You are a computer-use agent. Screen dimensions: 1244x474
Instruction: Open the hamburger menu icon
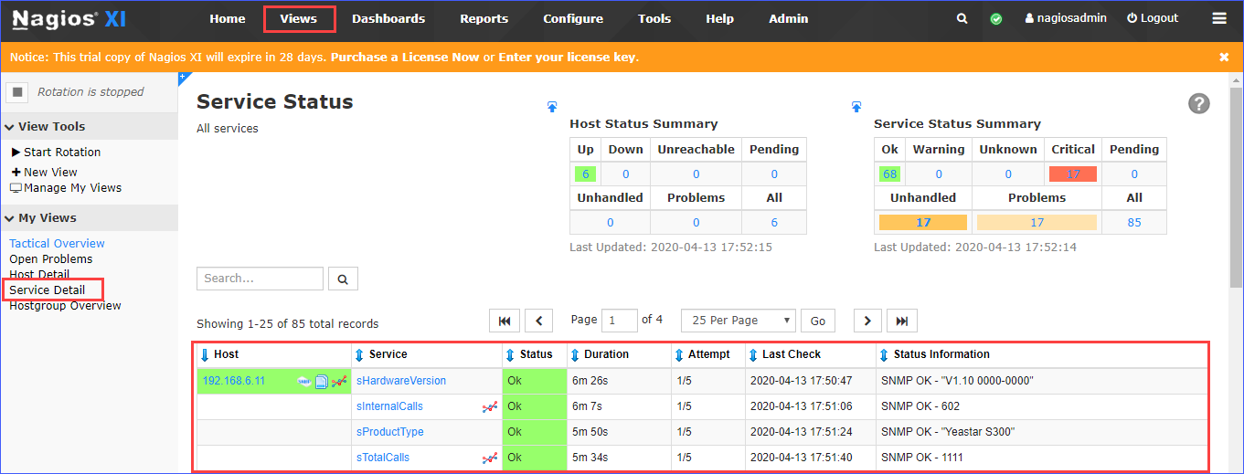click(1219, 18)
